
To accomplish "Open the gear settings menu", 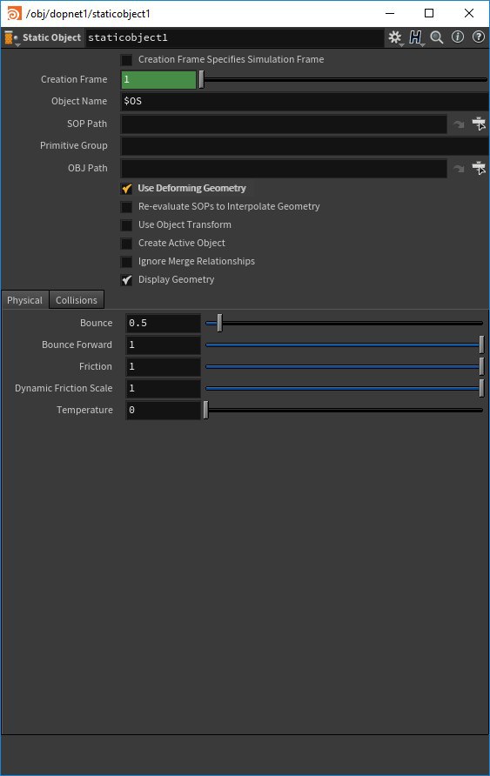I will click(394, 37).
